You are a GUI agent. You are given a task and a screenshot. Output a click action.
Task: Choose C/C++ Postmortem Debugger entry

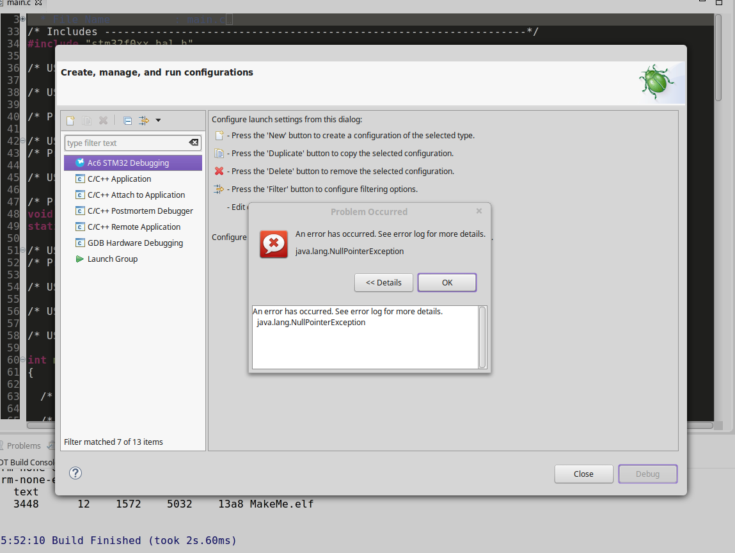point(139,211)
